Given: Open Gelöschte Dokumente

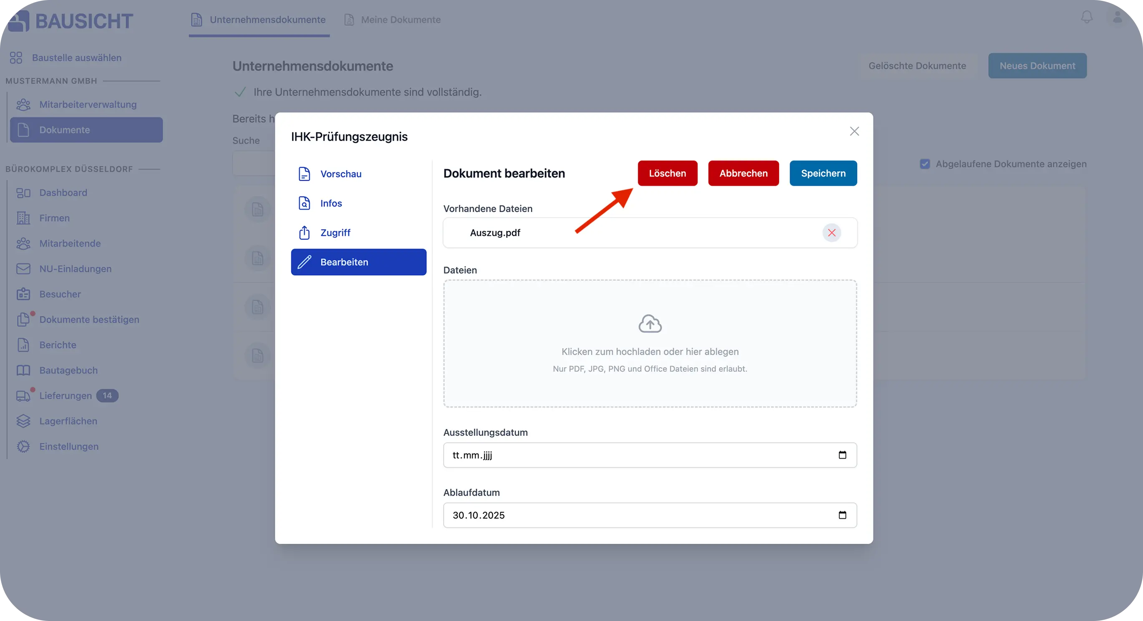Looking at the screenshot, I should tap(917, 66).
